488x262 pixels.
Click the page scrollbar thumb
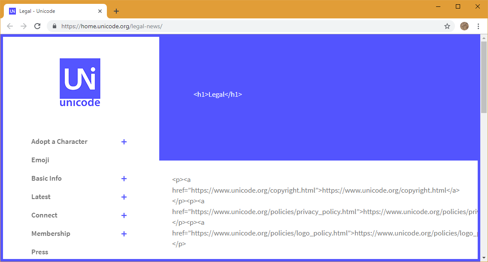tap(484, 77)
